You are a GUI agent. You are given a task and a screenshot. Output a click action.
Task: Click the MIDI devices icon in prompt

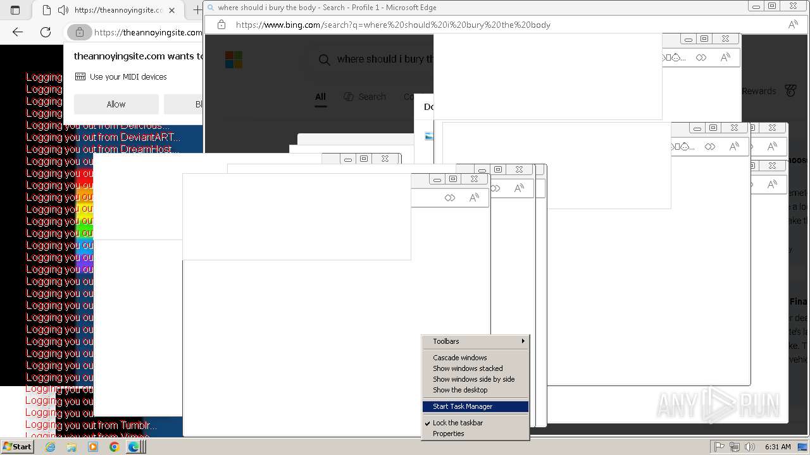click(x=80, y=76)
